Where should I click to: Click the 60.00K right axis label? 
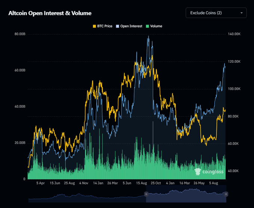point(233,144)
